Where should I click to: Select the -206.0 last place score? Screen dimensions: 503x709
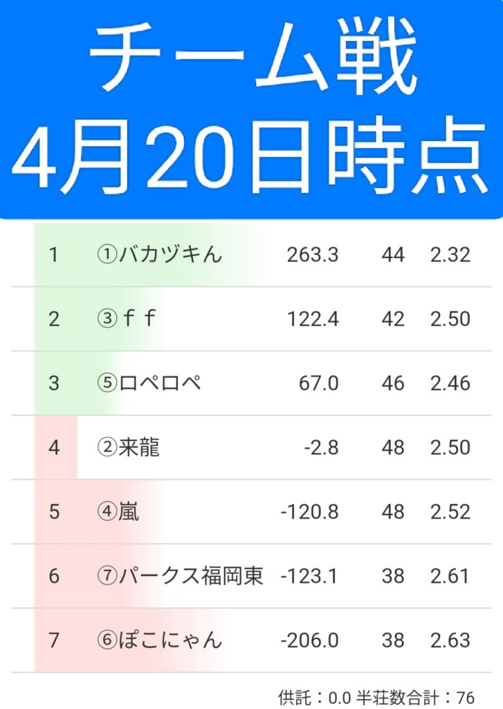(309, 640)
